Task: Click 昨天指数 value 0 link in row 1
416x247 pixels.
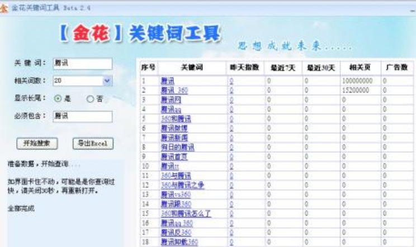Action: (231, 81)
